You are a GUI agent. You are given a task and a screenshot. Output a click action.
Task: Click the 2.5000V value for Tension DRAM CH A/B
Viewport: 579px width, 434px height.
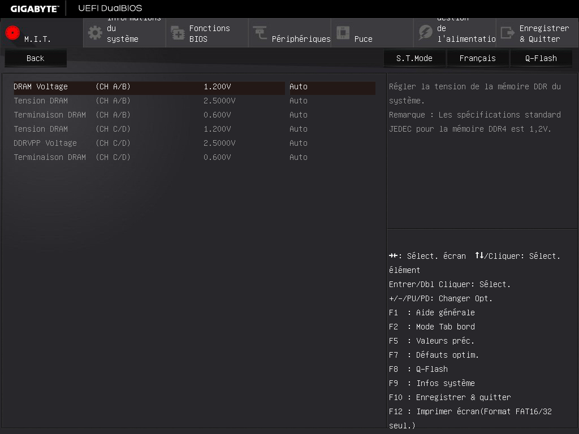point(219,101)
